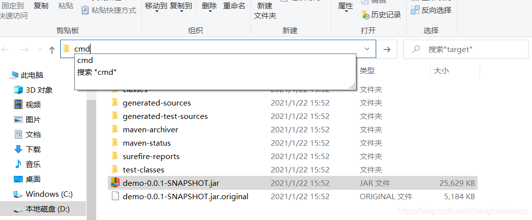The image size is (532, 220).
Task: Click the Forward navigation arrow
Action: pos(24,50)
